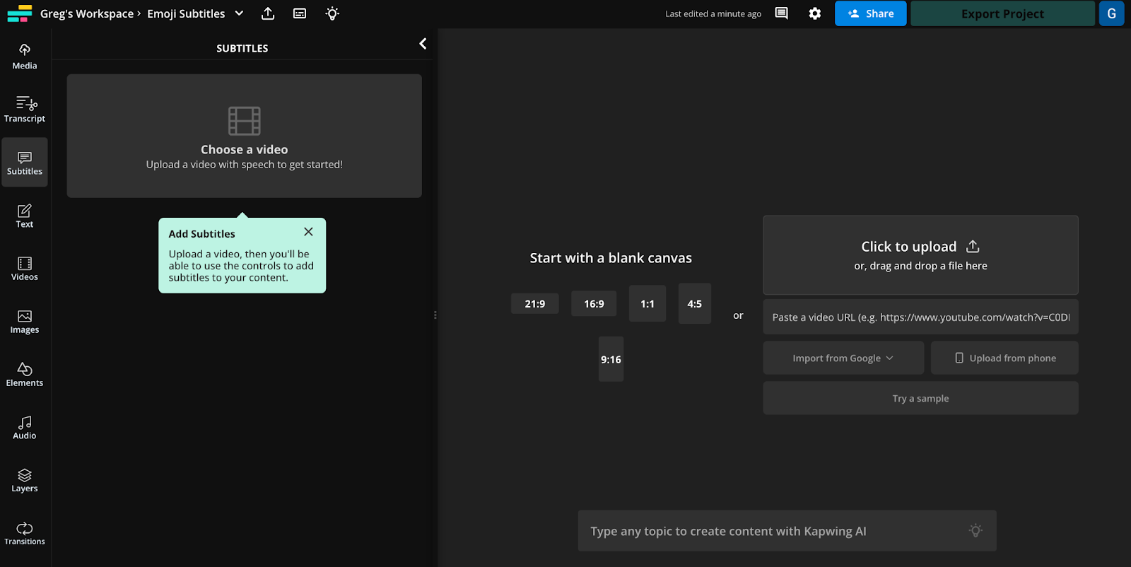The image size is (1131, 567).
Task: Open the Transitions sidebar panel
Action: click(25, 533)
